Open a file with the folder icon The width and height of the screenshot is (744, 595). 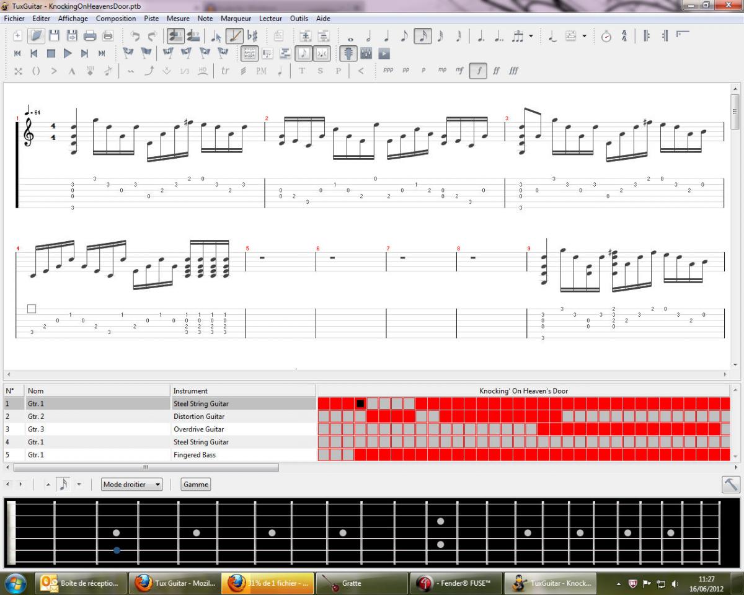pyautogui.click(x=36, y=36)
